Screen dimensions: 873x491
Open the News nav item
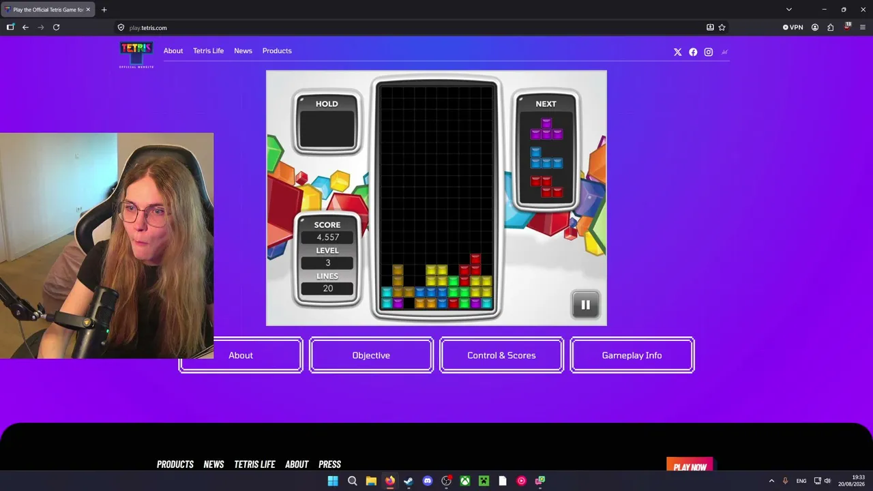(x=243, y=50)
